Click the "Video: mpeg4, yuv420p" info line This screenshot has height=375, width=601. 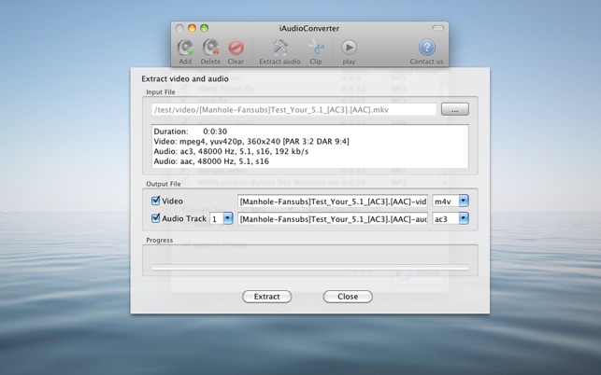coord(251,141)
